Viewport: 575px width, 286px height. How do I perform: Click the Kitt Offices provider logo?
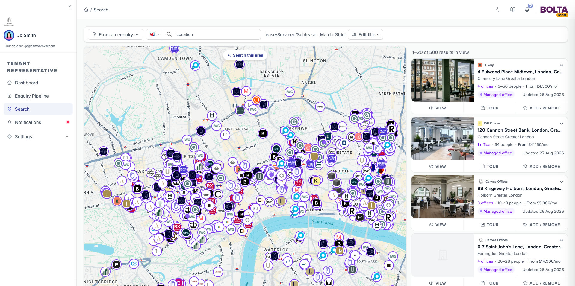480,123
